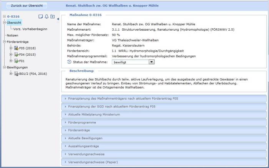Expand the B01/2 (F04, 2016) tree node
Viewport: 269px width, 168px height.
11,74
